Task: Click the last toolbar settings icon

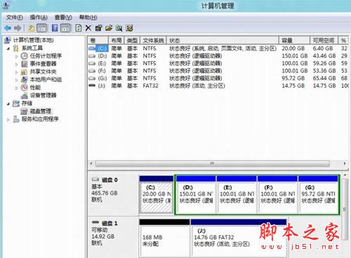Action: point(129,28)
